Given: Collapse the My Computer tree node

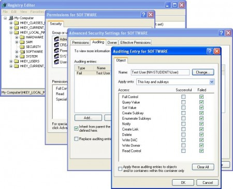Looking at the screenshot, I should 5,18.
